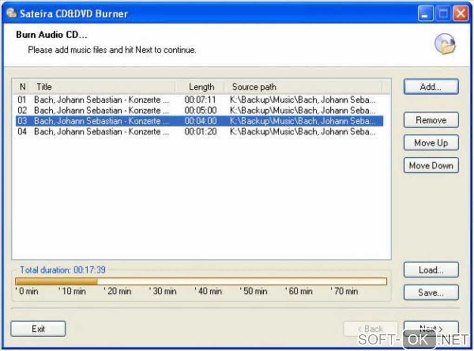Minimize the Sateira CD&DVD Burner window
Viewport: 474px width, 351px height.
(425, 13)
